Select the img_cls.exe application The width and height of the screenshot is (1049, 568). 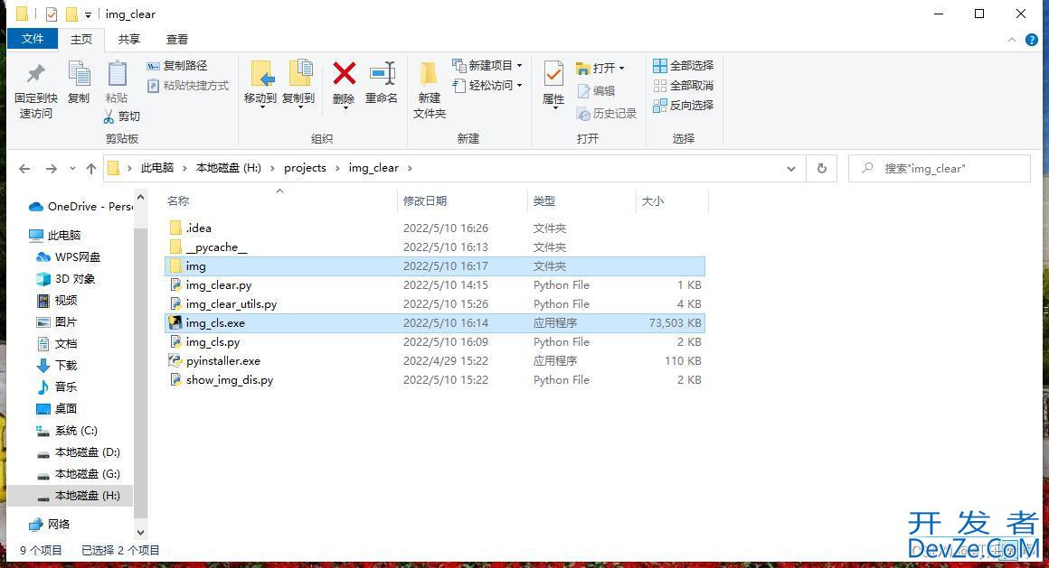[434, 322]
